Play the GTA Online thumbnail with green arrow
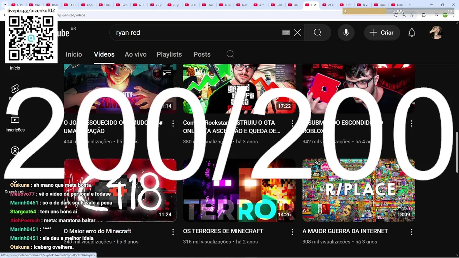This screenshot has width=459, height=258. (239, 89)
